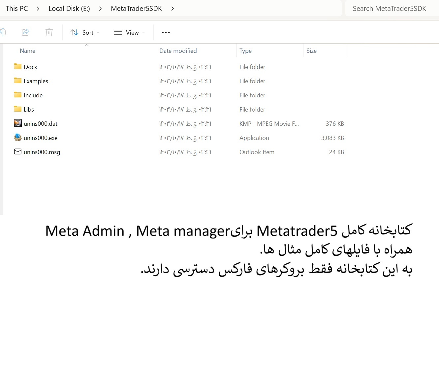This screenshot has height=369, width=439.
Task: Select the unins000.exe application icon
Action: click(18, 138)
